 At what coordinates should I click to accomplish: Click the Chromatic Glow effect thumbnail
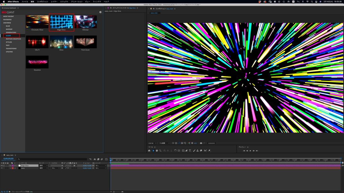[x=37, y=21]
